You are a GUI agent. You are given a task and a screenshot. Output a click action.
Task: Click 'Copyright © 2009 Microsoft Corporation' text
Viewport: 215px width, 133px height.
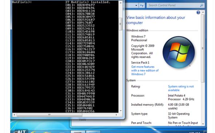[x=143, y=51]
